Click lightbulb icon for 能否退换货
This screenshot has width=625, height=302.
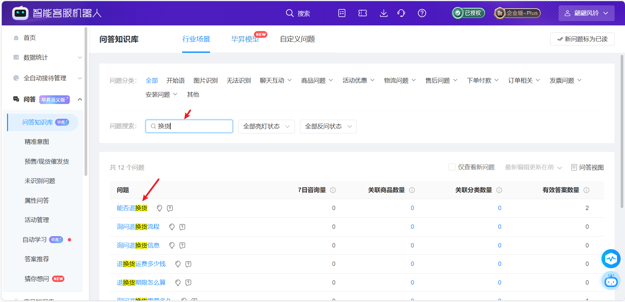[x=160, y=208]
